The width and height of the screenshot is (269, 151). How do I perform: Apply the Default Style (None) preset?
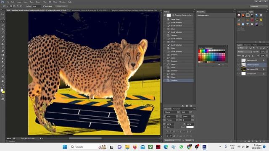239,16
